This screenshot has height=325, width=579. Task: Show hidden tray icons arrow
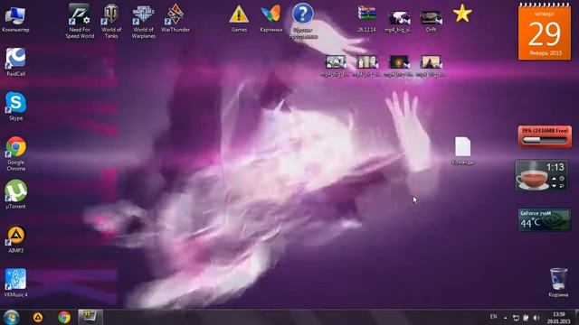pos(505,317)
